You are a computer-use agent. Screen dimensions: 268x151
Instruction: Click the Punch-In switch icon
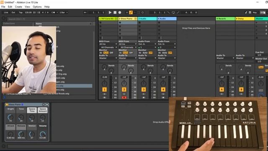pyautogui.click(x=168, y=13)
